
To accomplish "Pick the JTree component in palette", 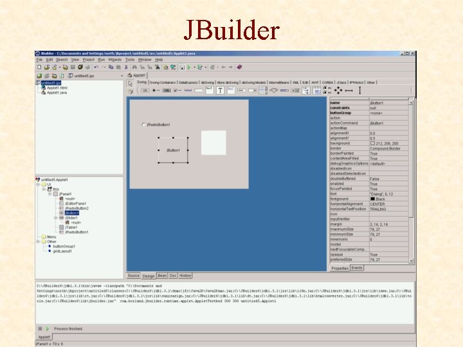I will [306, 91].
